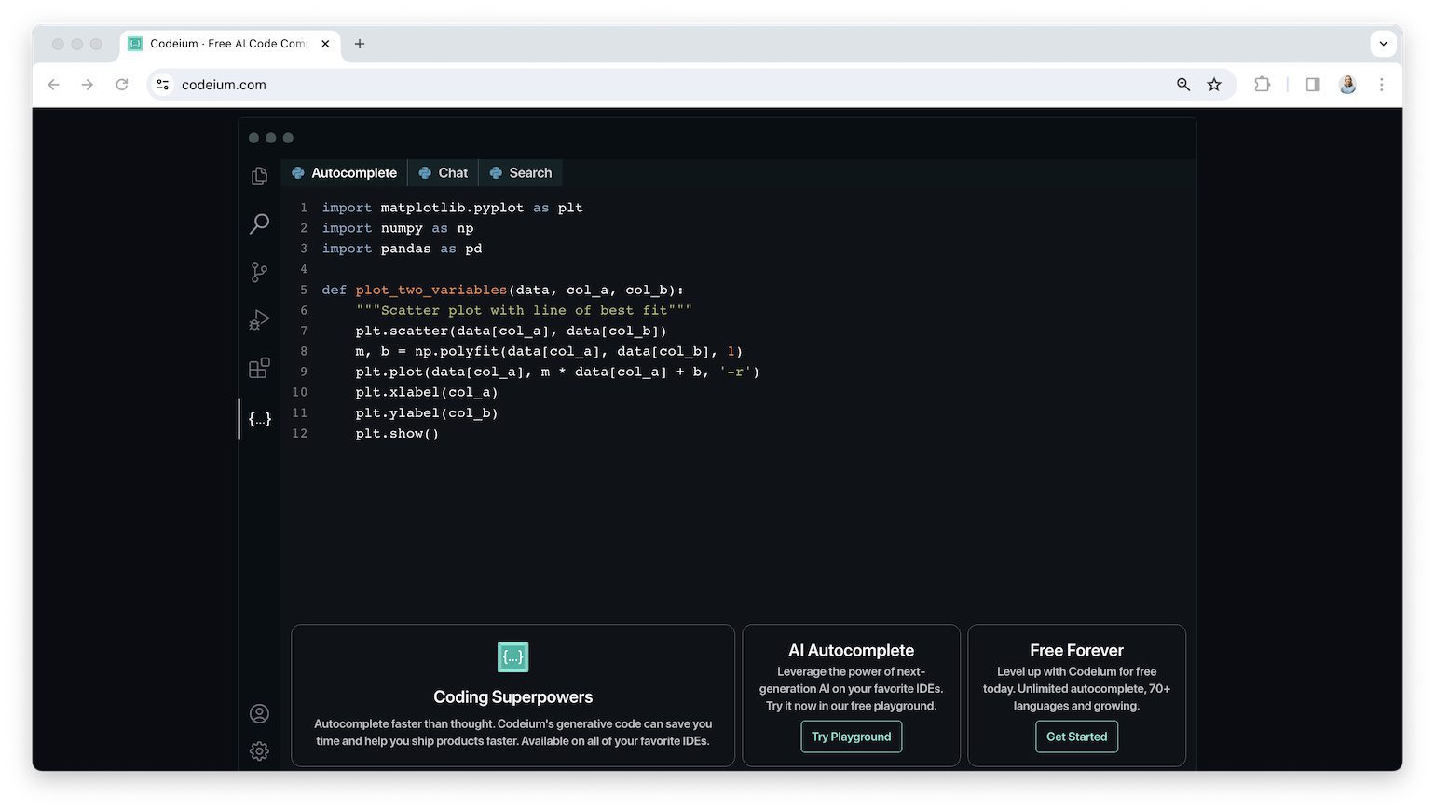1435x811 pixels.
Task: Select the run and debug sidebar icon
Action: coord(259,319)
